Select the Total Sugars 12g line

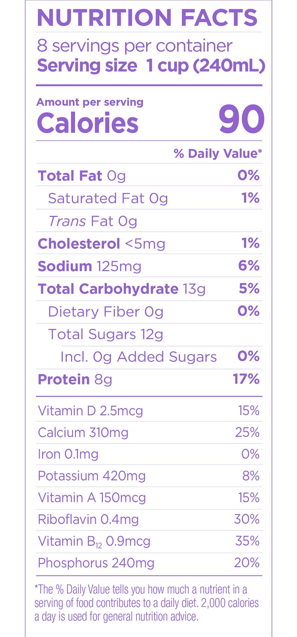pos(105,335)
